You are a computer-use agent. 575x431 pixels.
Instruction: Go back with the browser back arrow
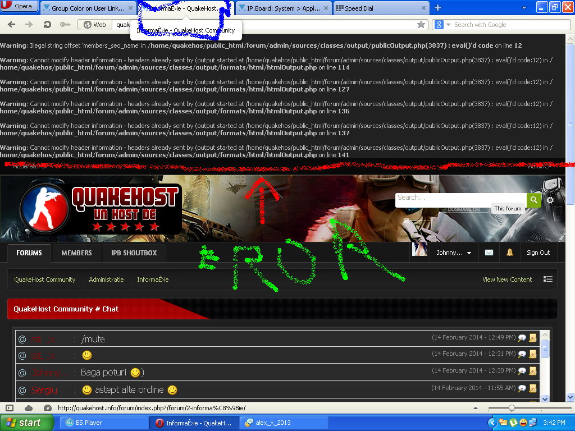coord(12,25)
